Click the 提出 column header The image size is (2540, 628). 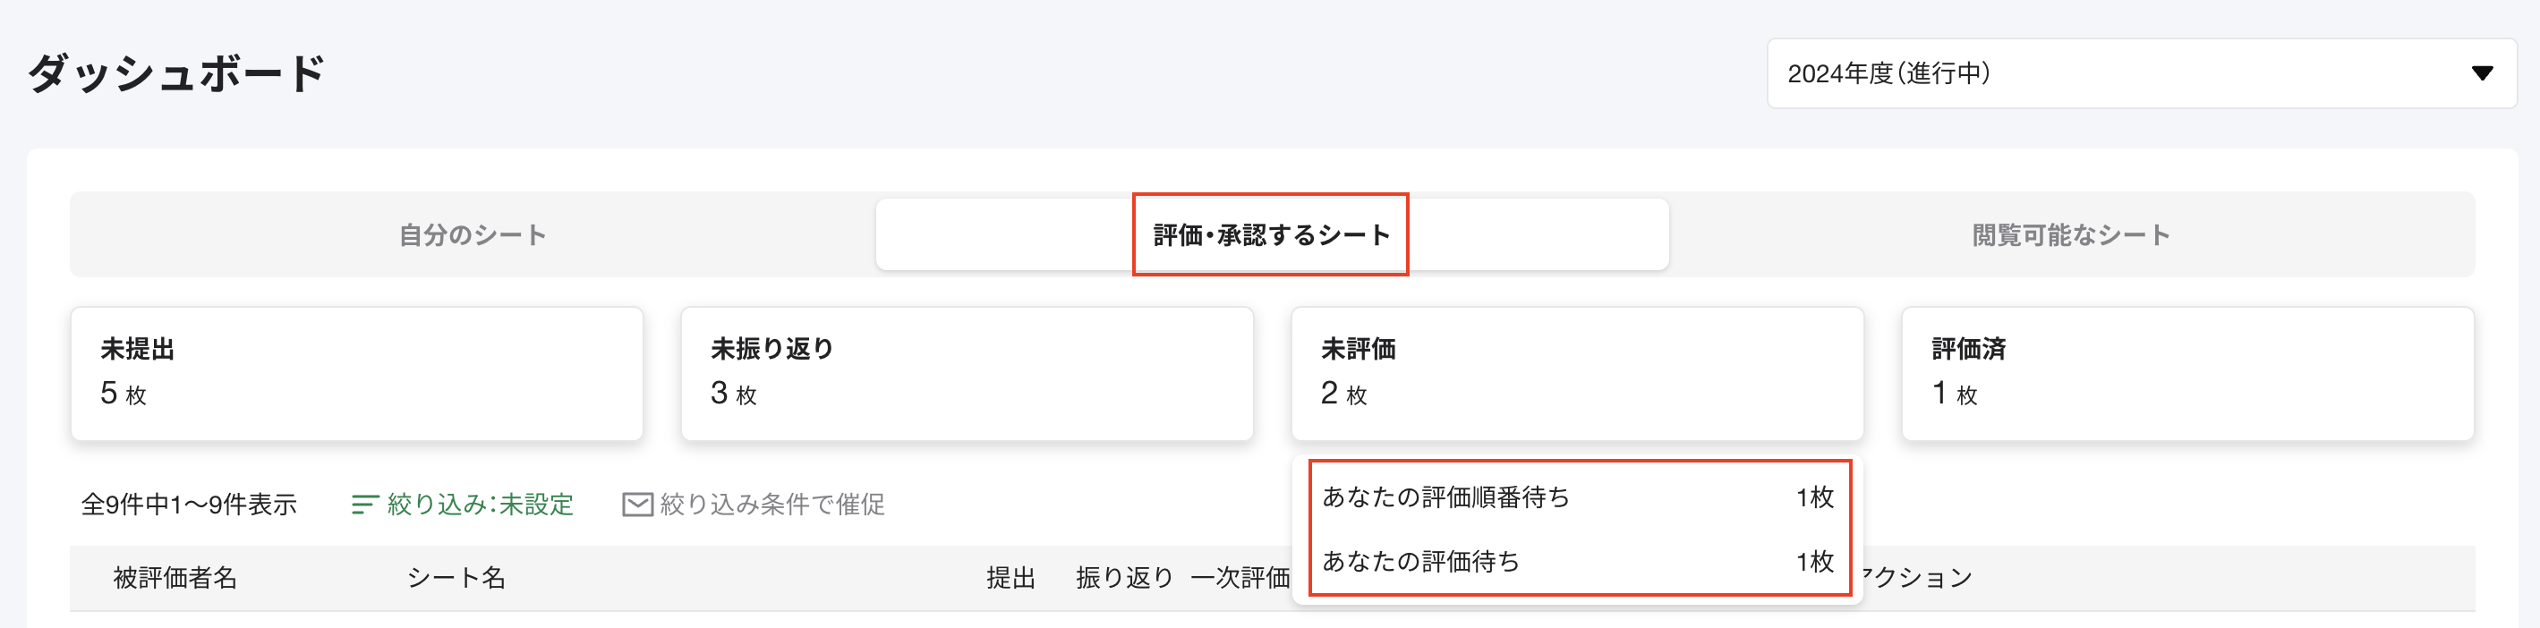tap(1009, 579)
